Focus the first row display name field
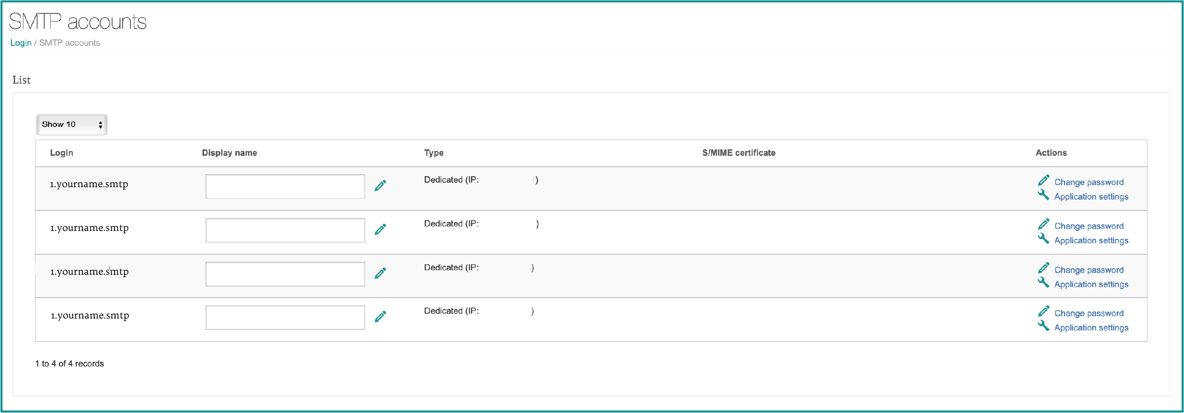 click(x=285, y=186)
